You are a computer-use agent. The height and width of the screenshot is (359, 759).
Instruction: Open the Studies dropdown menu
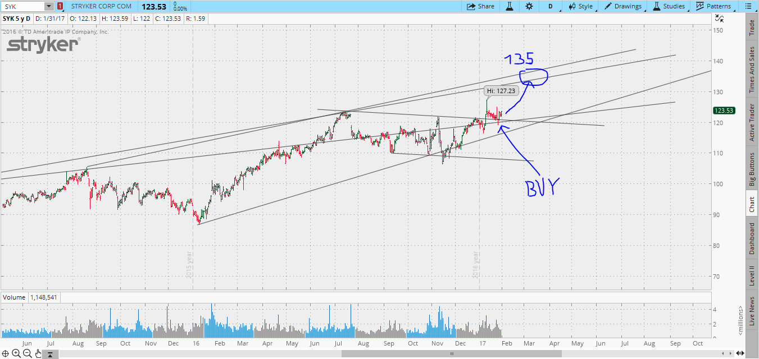tap(669, 6)
